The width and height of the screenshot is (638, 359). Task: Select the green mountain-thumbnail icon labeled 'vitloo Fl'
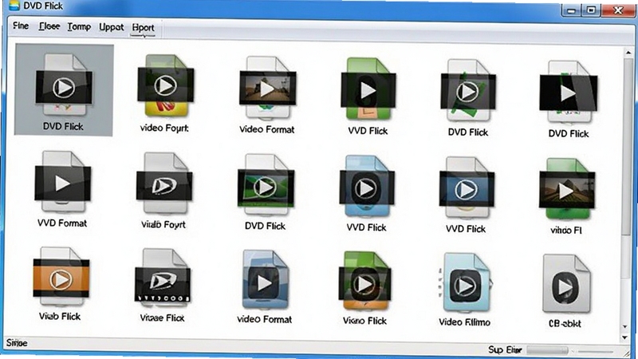[x=567, y=189]
